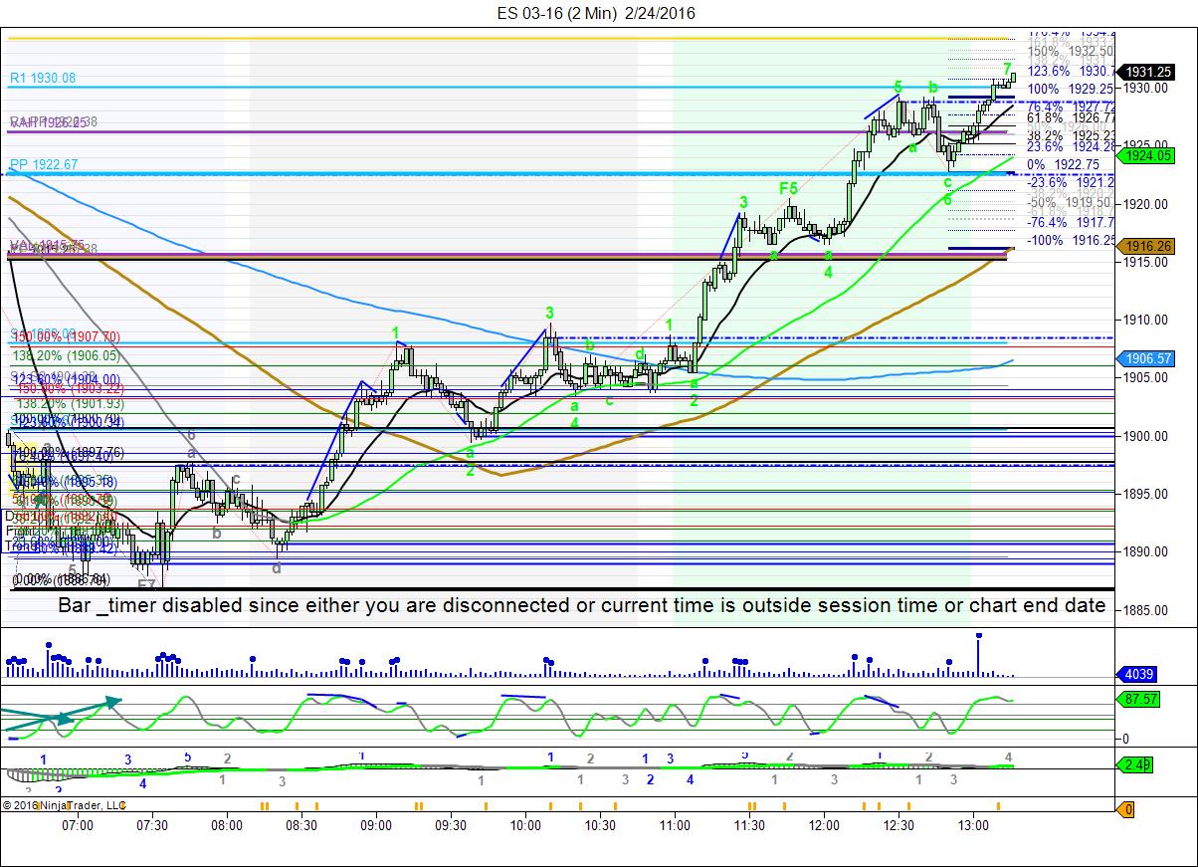The image size is (1198, 867).
Task: Click the 10:30 time axis label
Action: click(x=600, y=825)
